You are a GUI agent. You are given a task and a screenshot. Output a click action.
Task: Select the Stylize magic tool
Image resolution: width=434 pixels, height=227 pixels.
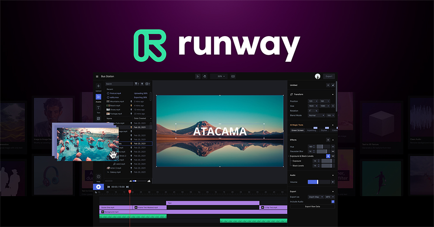(x=324, y=130)
